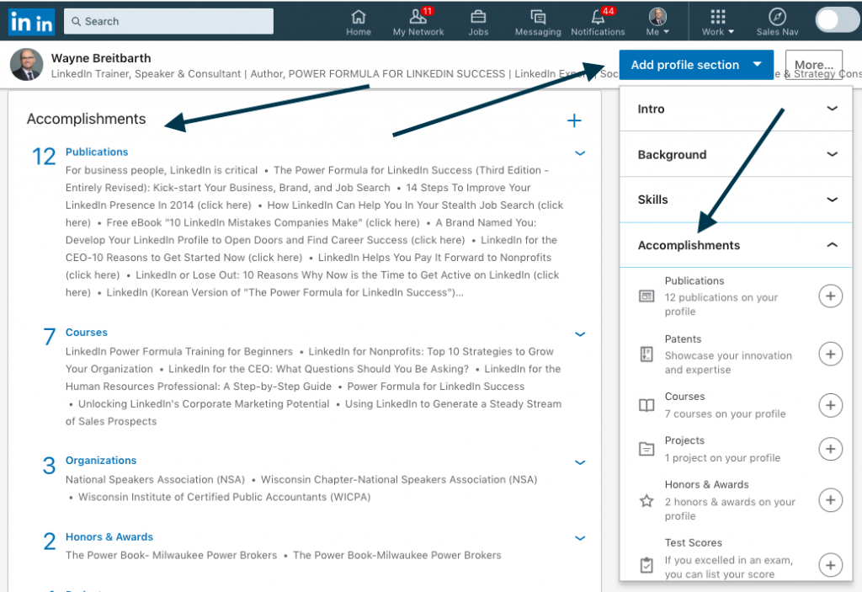This screenshot has height=592, width=862.
Task: Open the Publications link
Action: pos(97,152)
